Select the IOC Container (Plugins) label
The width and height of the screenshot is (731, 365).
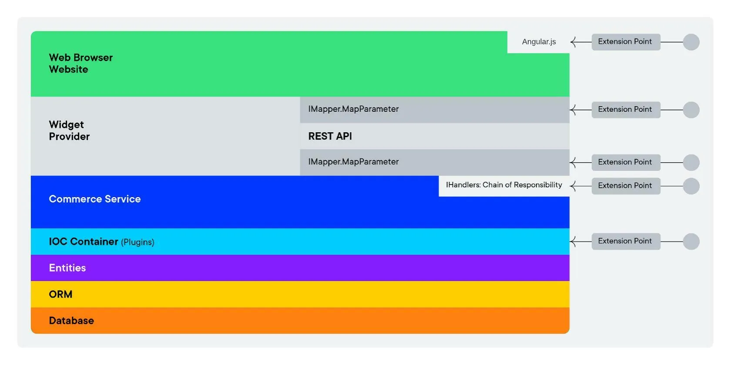[101, 242]
